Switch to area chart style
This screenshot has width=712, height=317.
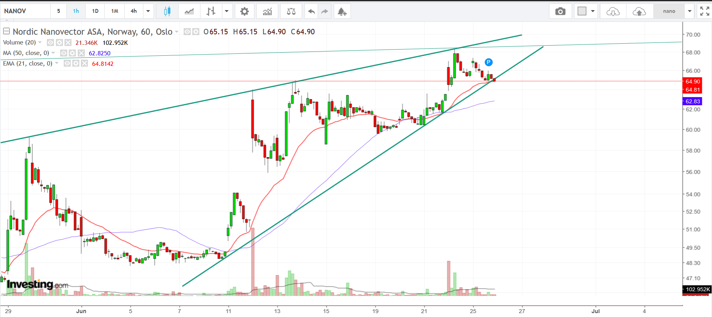189,11
